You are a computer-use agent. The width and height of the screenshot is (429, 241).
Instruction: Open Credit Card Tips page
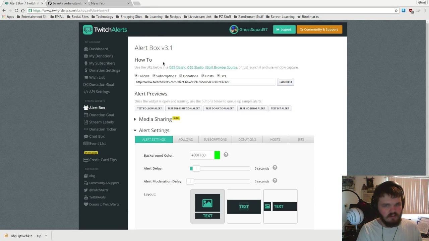(100, 160)
